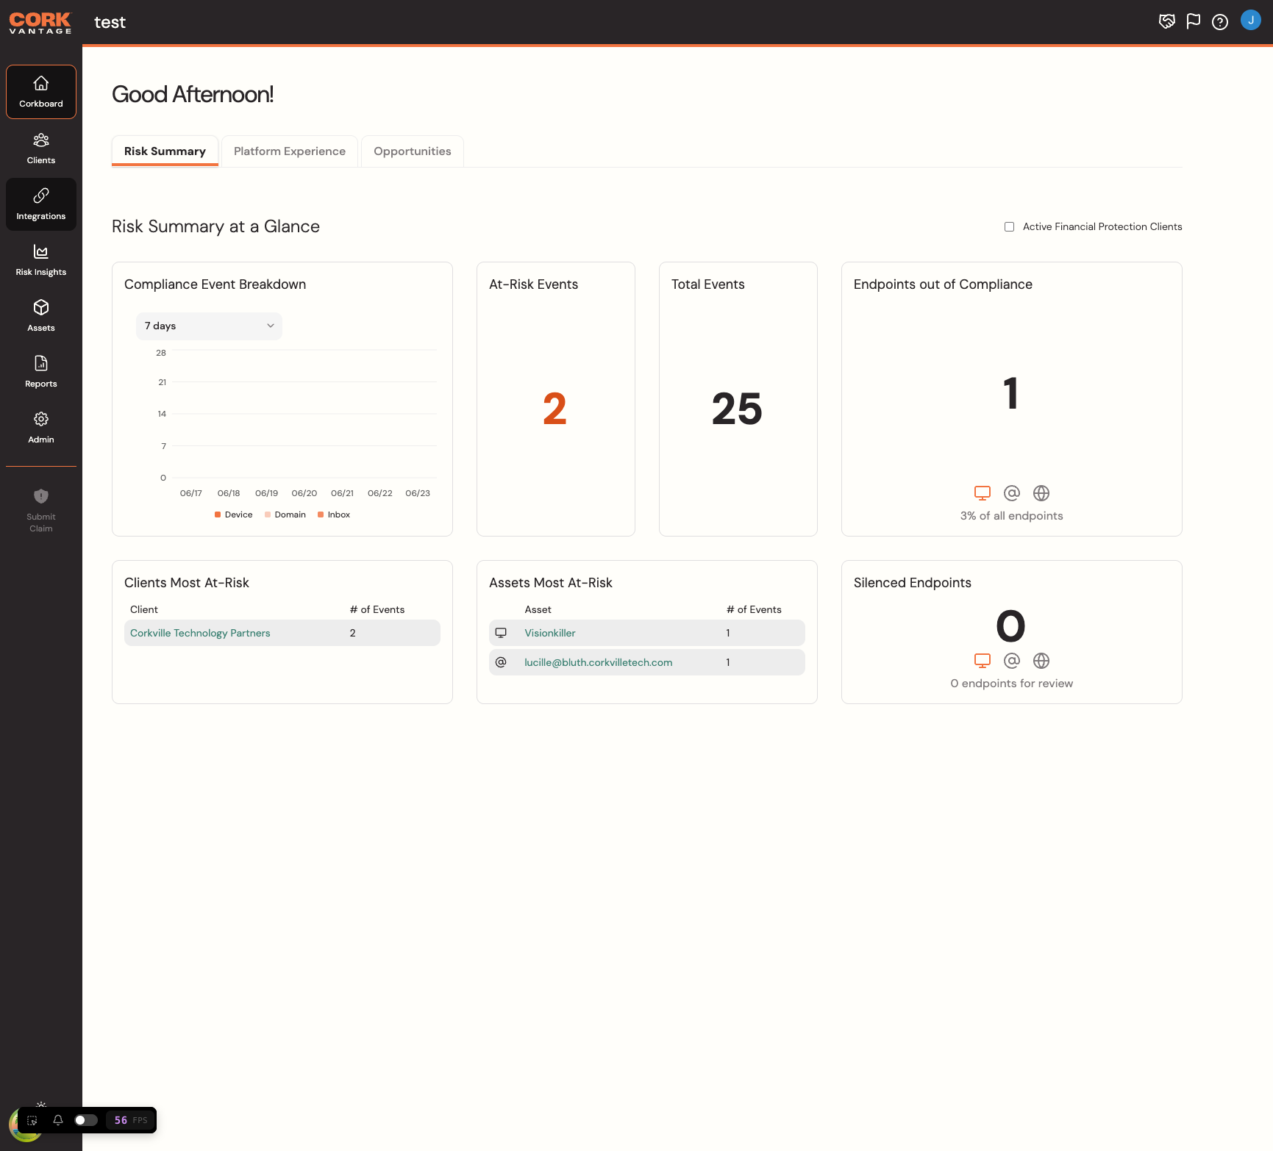Click the 'test' workspace title
Viewport: 1273px width, 1151px height.
(x=110, y=23)
